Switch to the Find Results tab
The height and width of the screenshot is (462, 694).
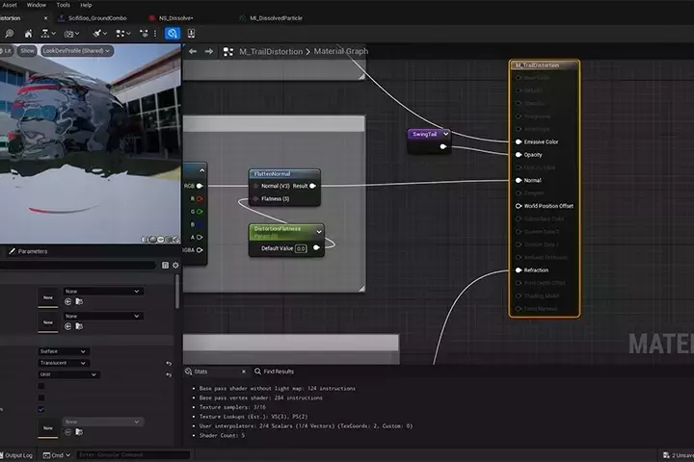275,372
